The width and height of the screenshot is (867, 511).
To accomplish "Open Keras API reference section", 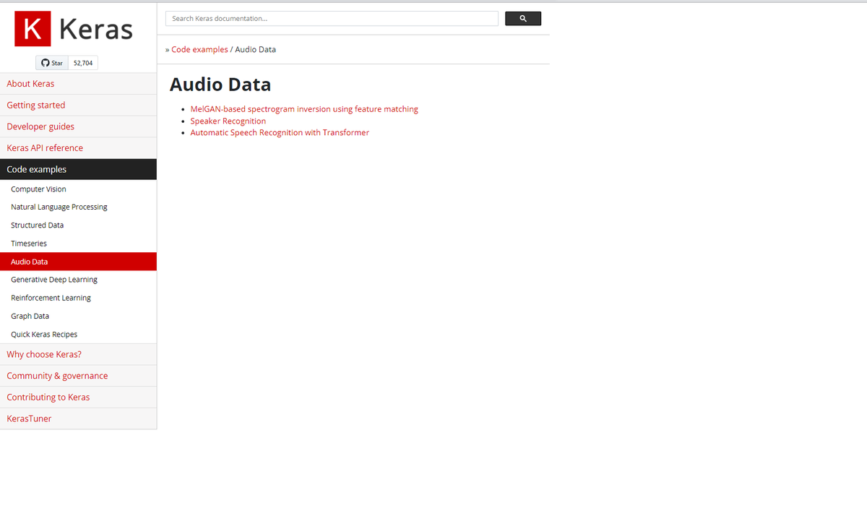I will click(78, 147).
